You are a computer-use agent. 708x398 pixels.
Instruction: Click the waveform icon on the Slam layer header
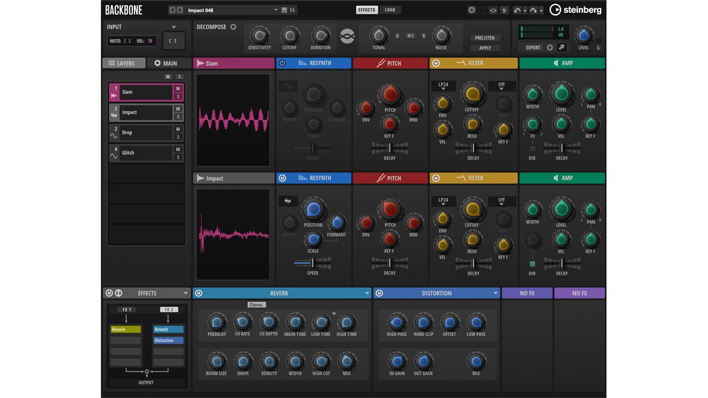point(200,63)
